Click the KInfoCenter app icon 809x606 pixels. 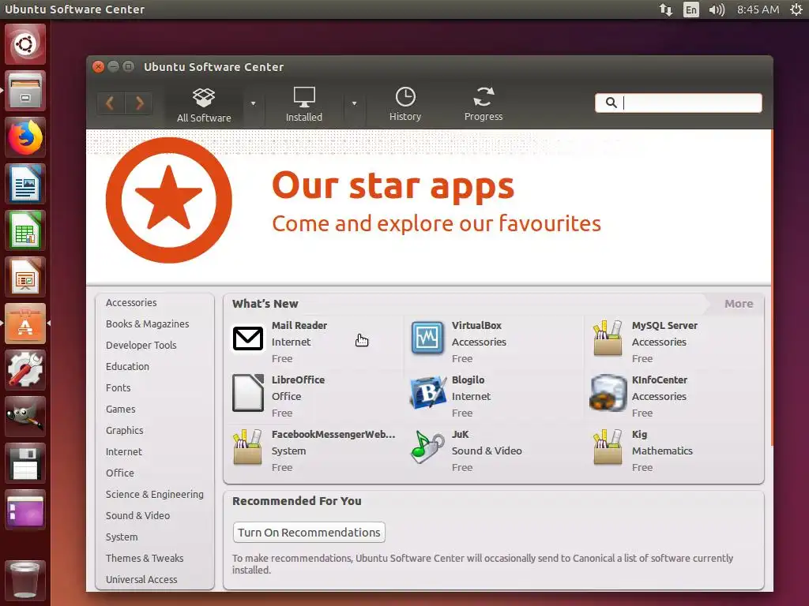(x=608, y=393)
